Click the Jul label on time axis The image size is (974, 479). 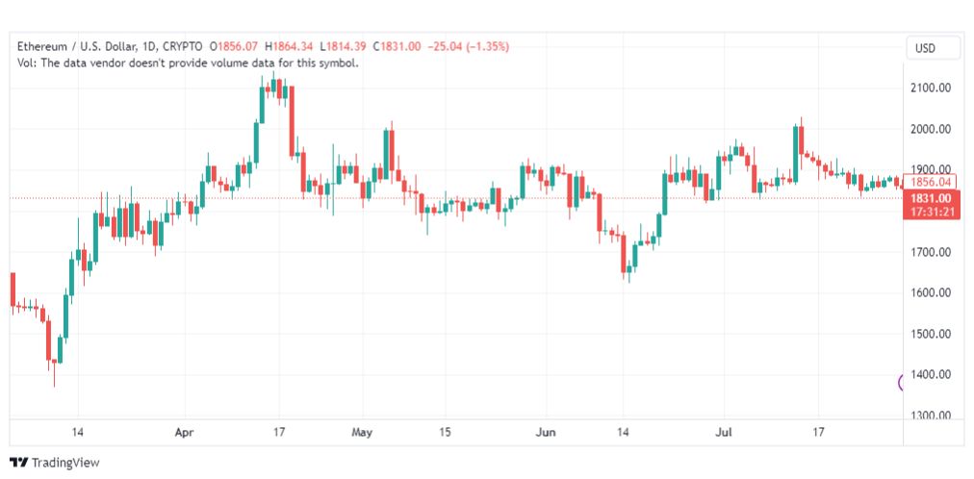(x=724, y=433)
